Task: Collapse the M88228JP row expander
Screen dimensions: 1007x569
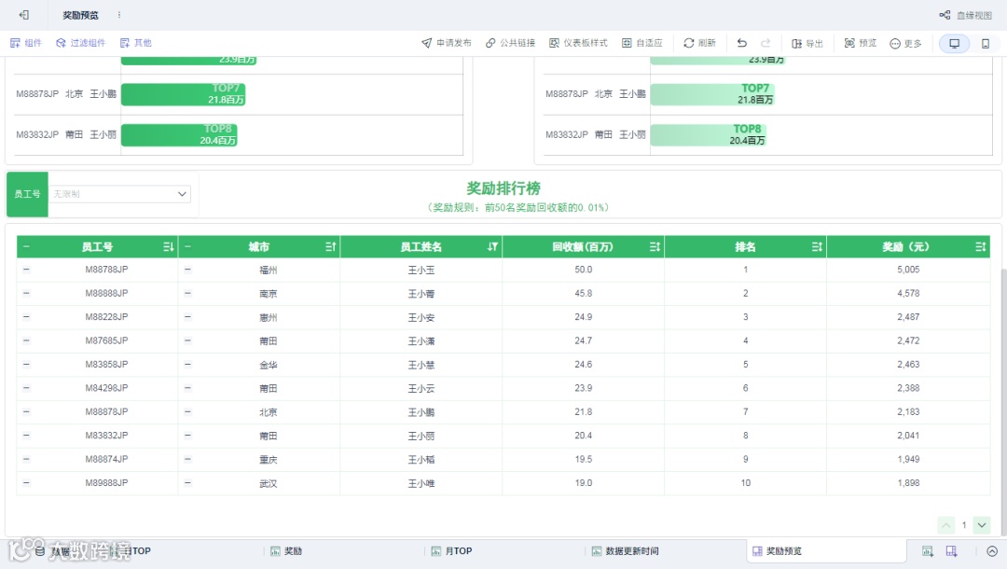Action: tap(26, 317)
